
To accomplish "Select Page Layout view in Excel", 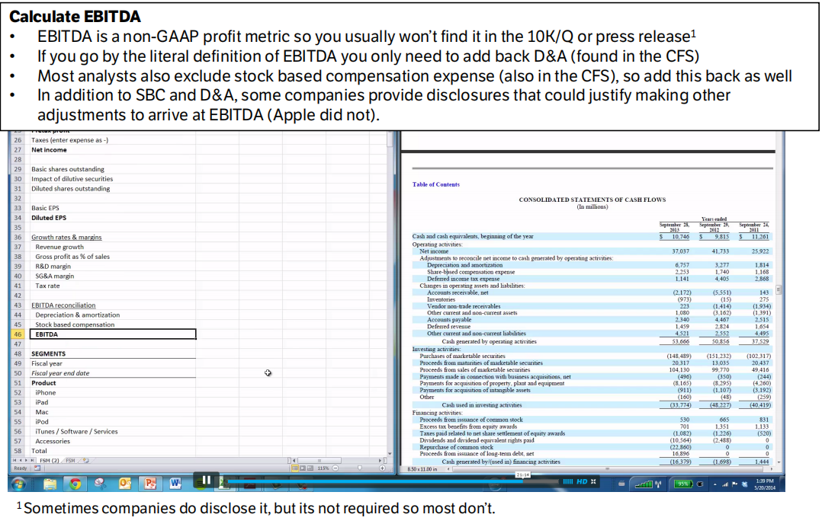I will tap(303, 468).
